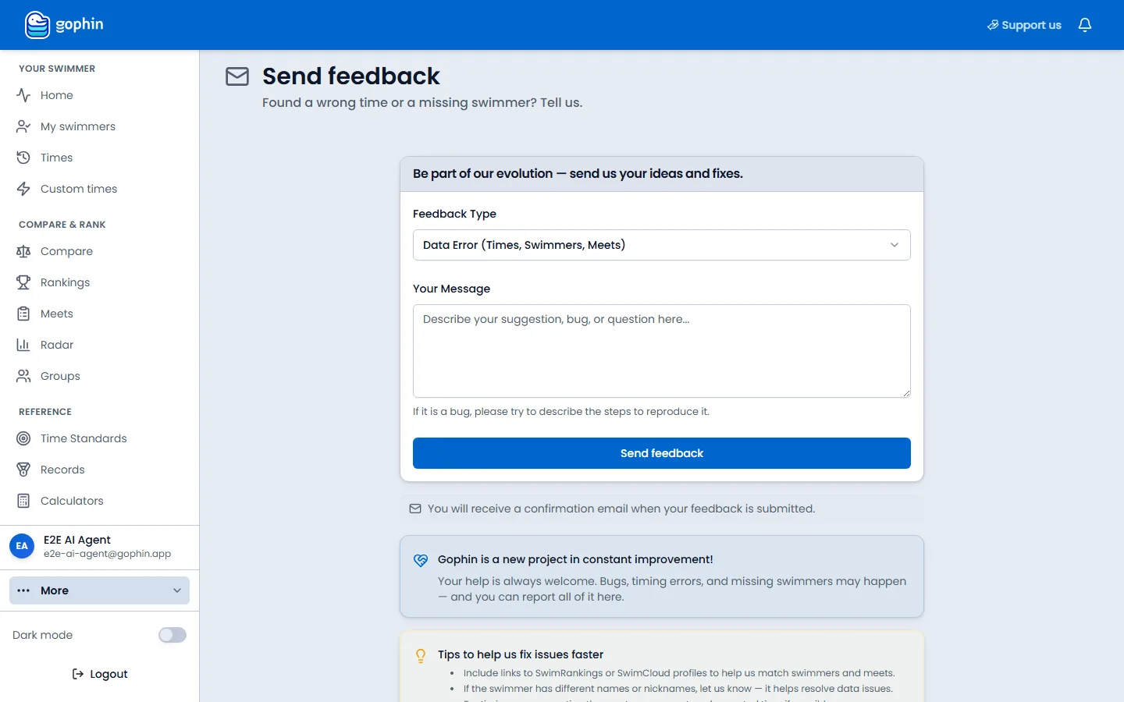
Task: Click the Rankings trophy icon
Action: (23, 282)
